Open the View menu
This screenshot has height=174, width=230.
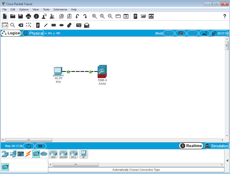tap(36, 9)
